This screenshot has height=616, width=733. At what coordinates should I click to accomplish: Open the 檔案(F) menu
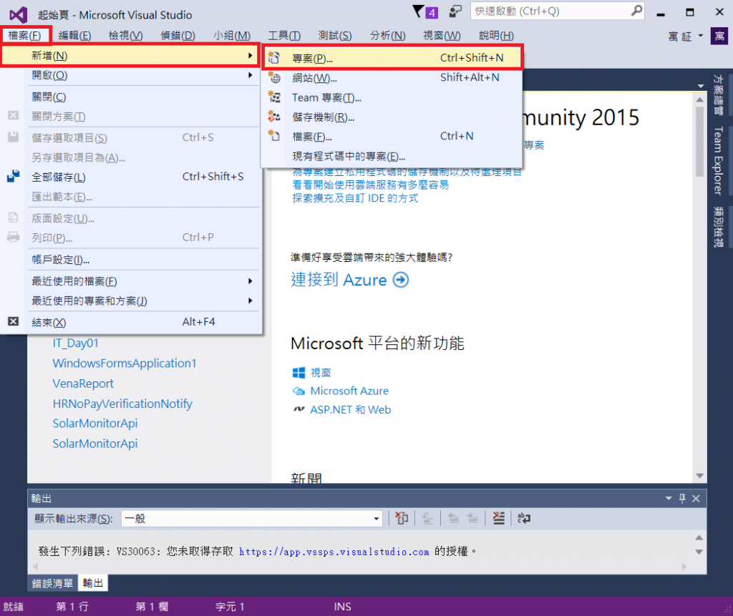pyautogui.click(x=25, y=36)
